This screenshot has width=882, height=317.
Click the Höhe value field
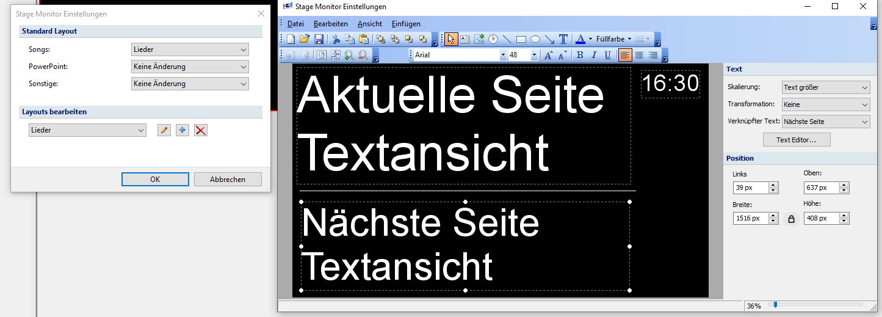tap(822, 218)
